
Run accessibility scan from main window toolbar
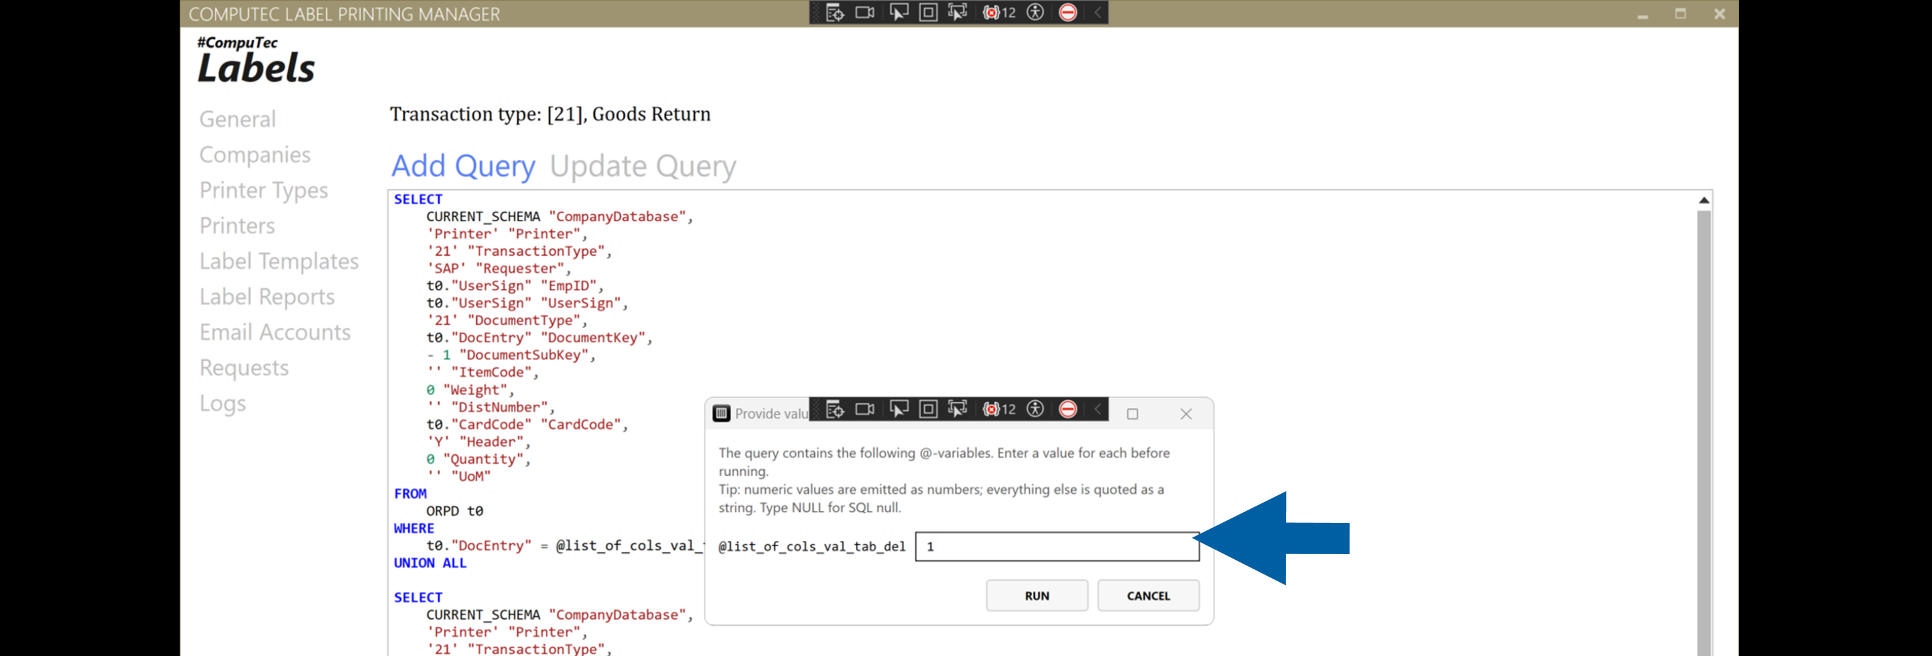1035,13
